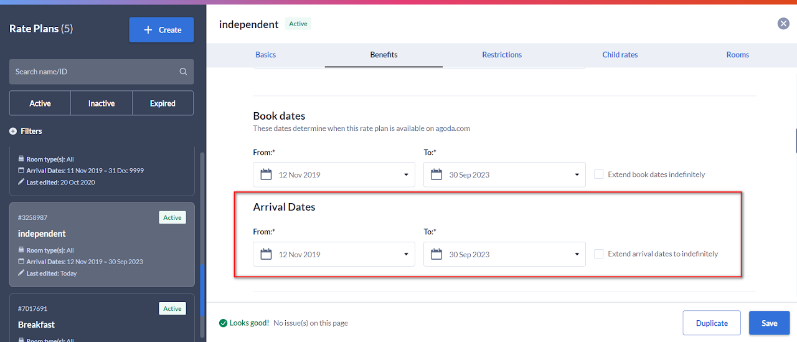Switch to the Restrictions tab
The width and height of the screenshot is (797, 342).
(502, 55)
